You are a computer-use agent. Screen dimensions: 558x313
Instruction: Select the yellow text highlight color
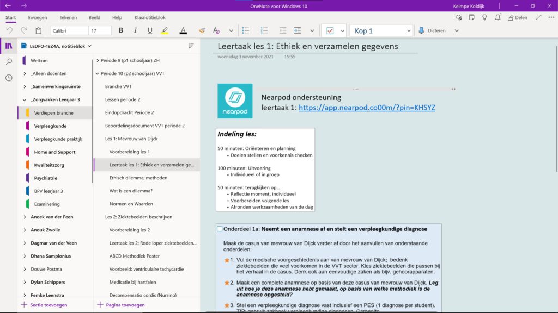[x=165, y=30]
